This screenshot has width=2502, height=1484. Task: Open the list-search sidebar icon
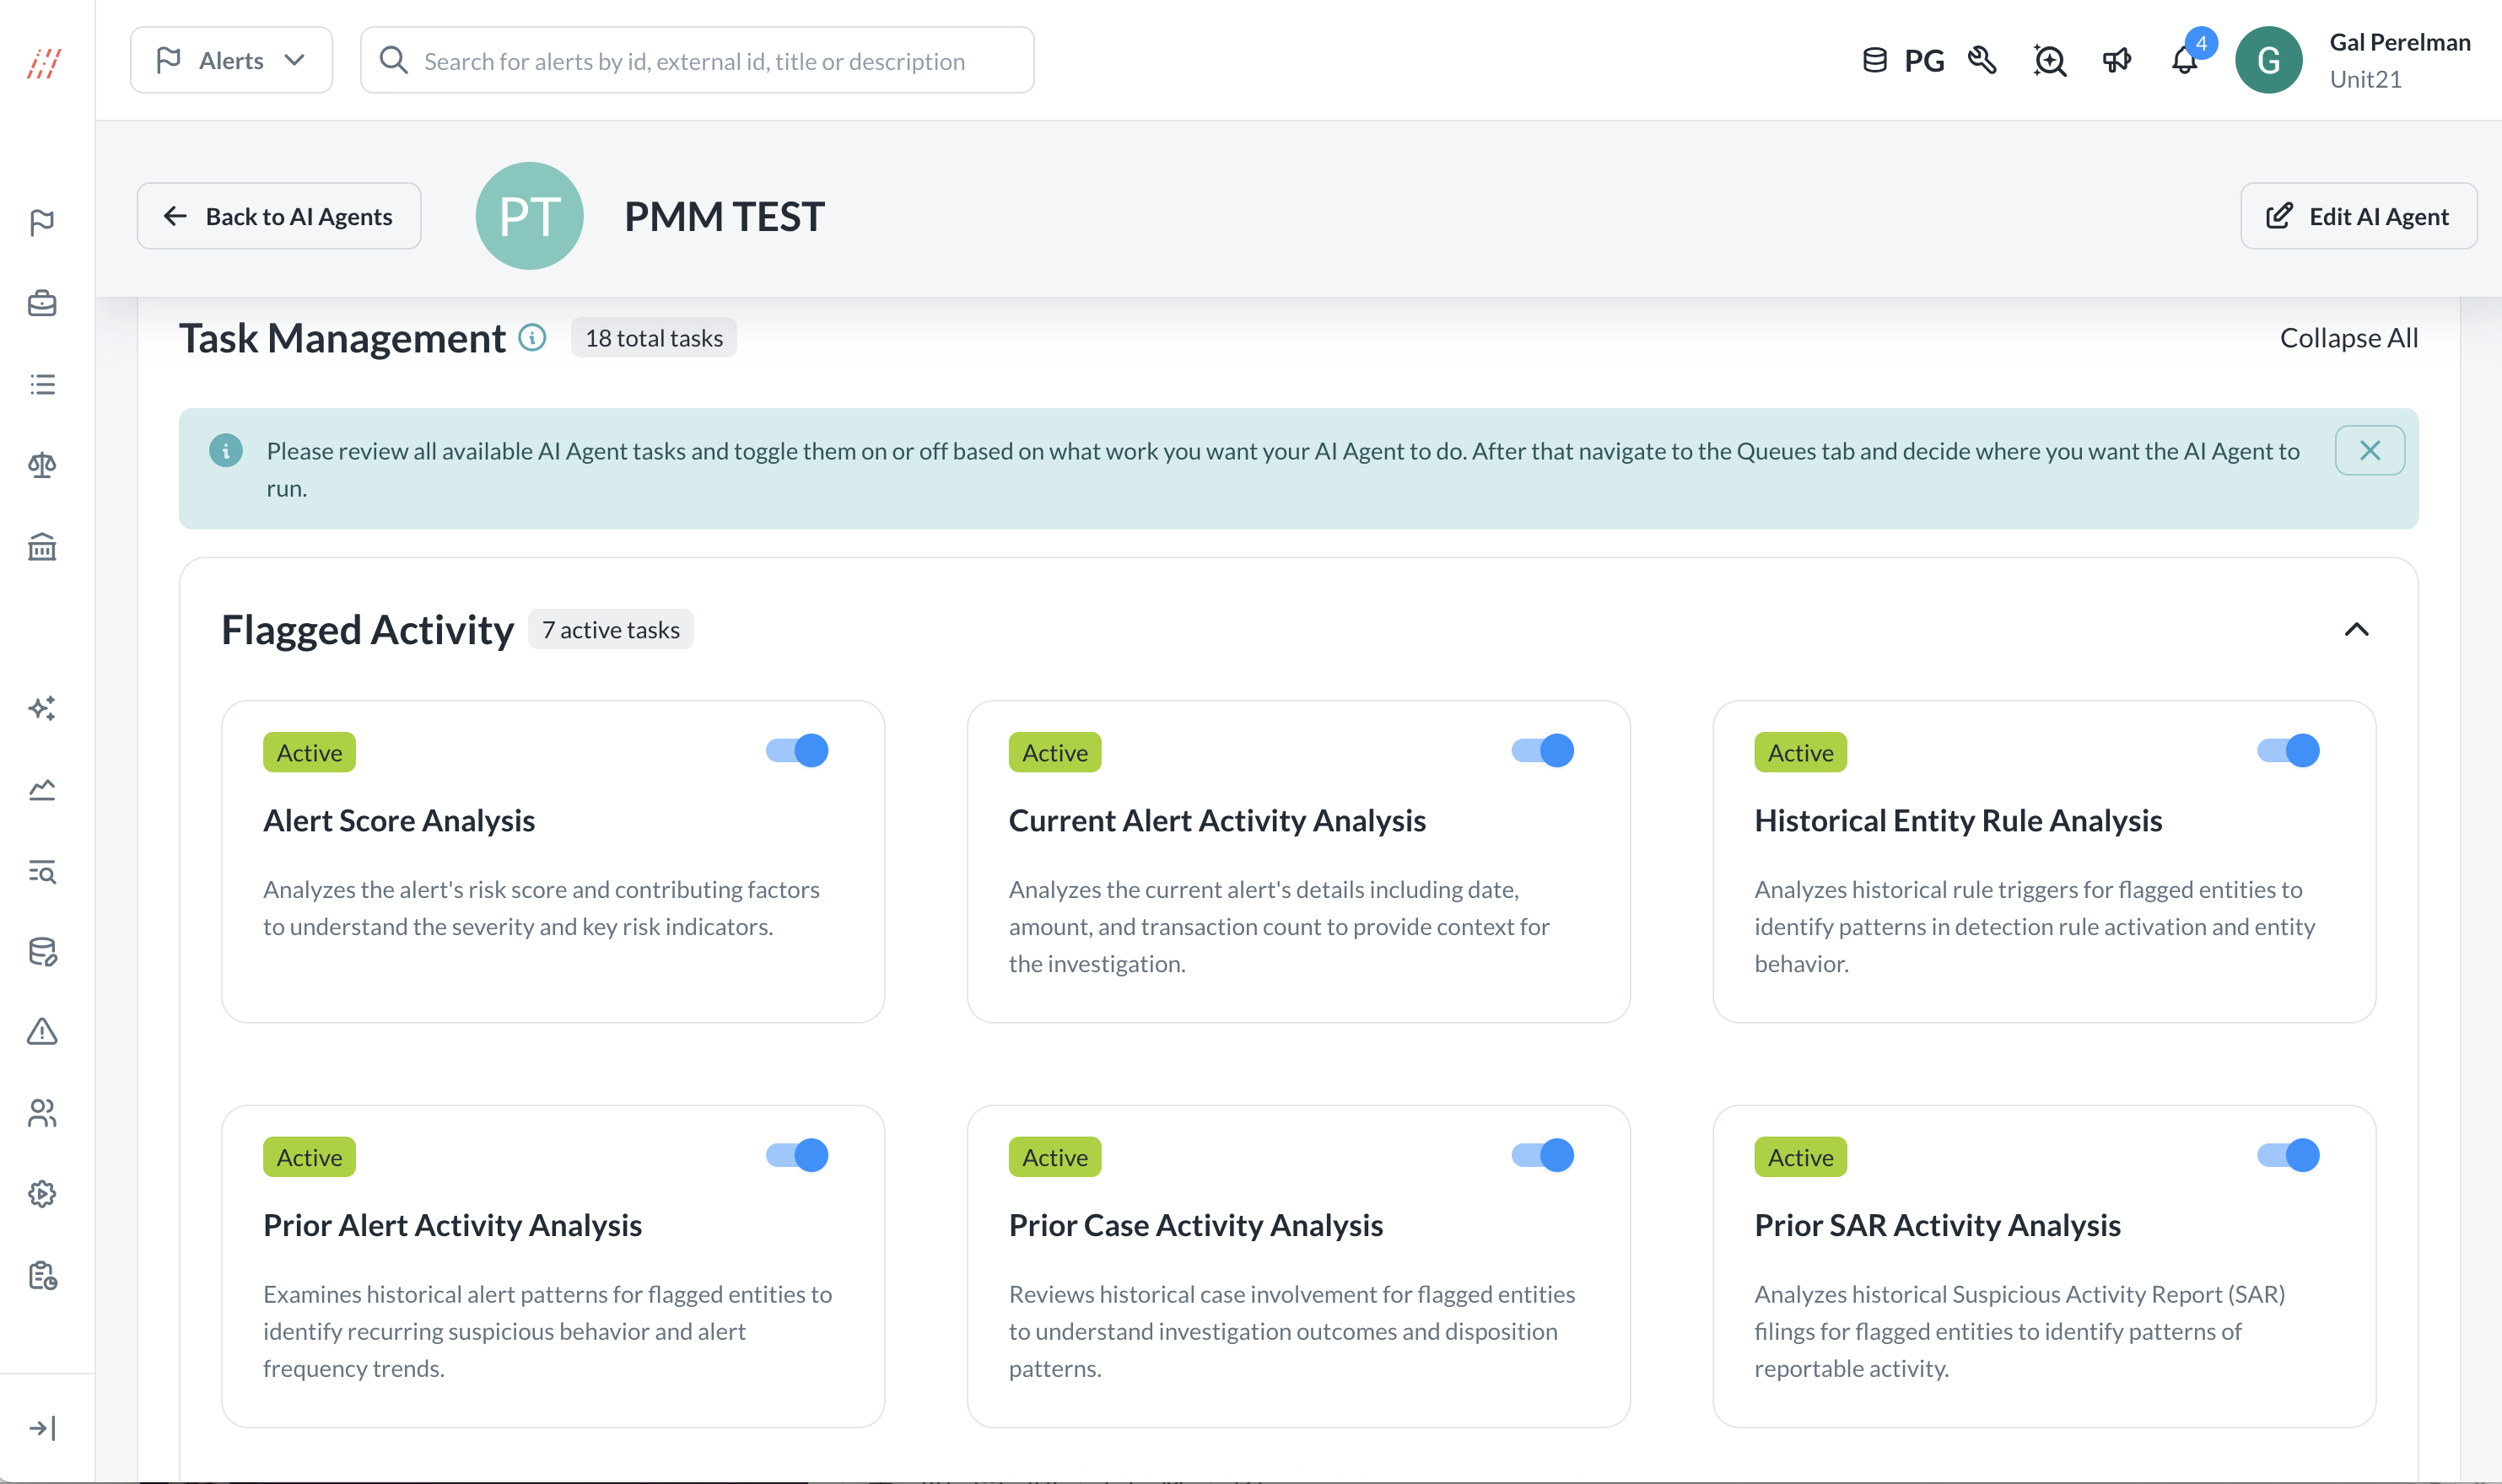click(x=42, y=870)
